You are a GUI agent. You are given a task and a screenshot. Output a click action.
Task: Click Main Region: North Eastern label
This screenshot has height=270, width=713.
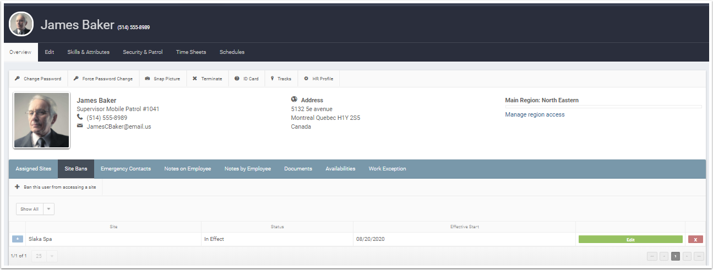(x=542, y=101)
